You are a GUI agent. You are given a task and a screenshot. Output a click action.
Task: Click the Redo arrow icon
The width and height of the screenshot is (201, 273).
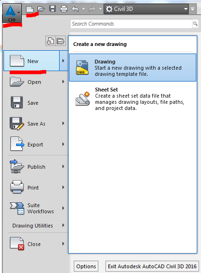pyautogui.click(x=92, y=9)
